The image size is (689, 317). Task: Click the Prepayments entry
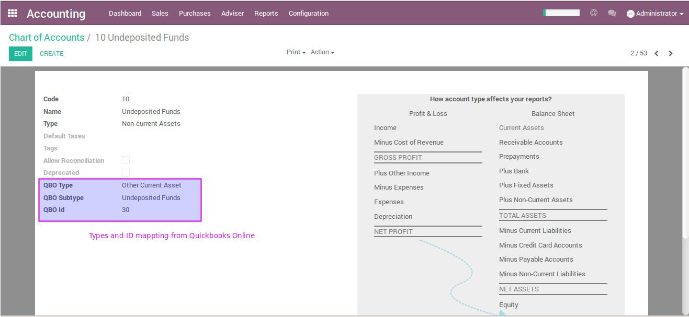coord(519,156)
